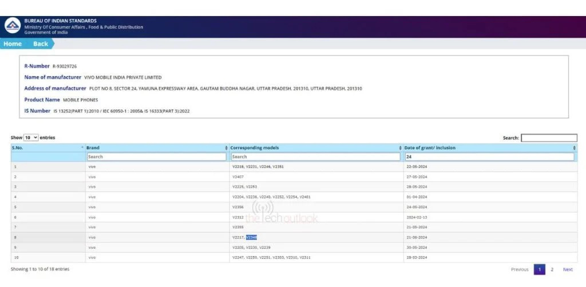Click the date filter field containing 24

[490, 157]
